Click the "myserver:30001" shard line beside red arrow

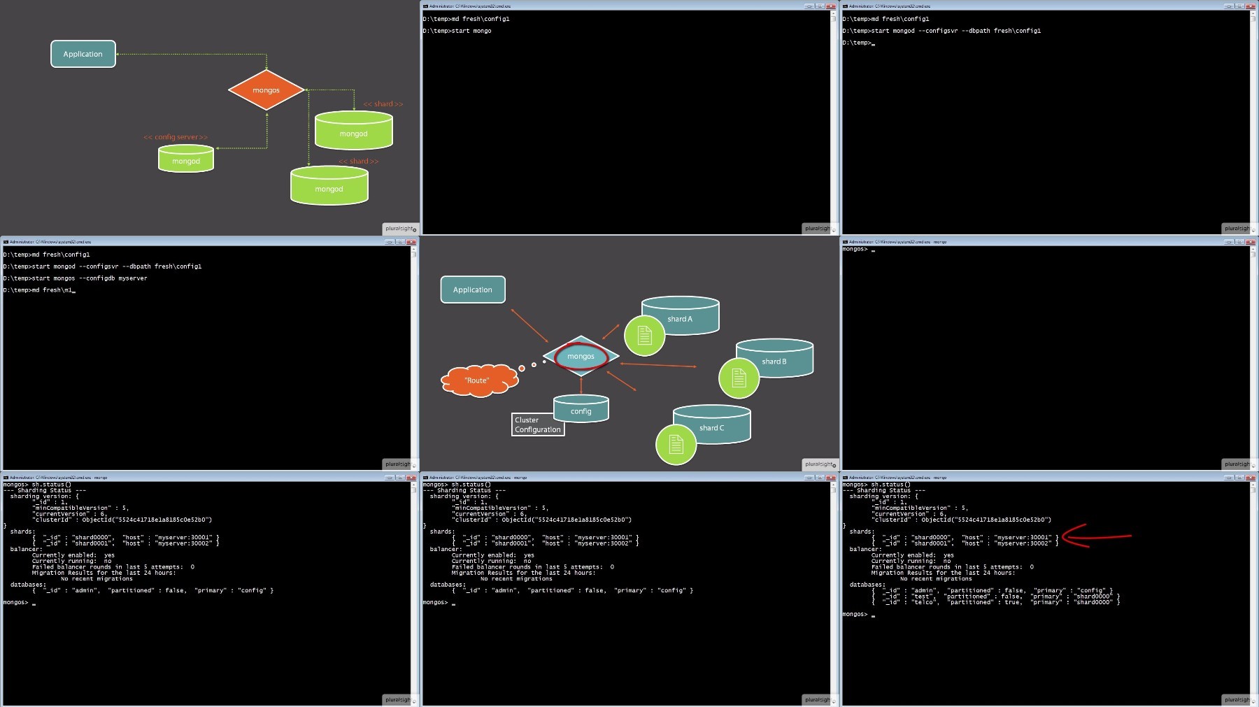965,537
